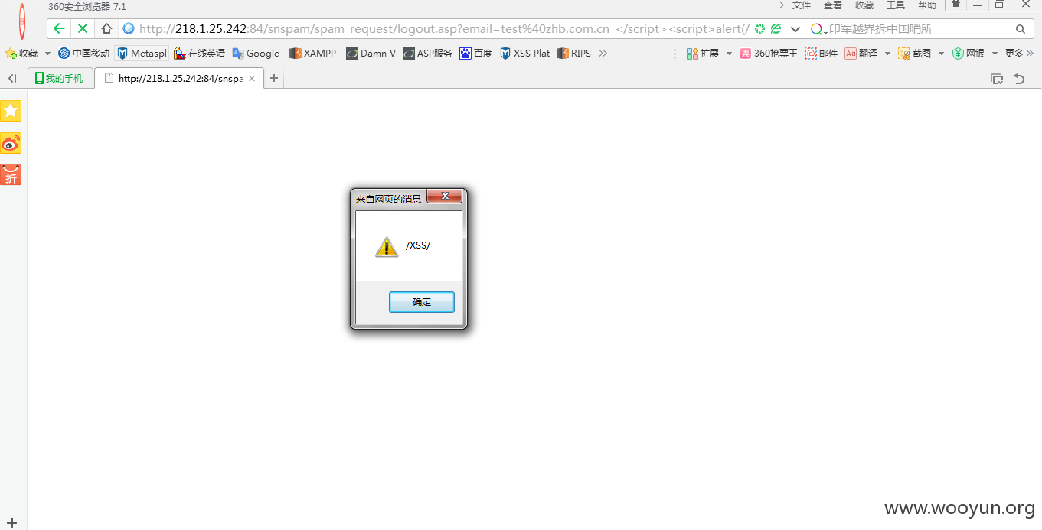
Task: Open the XSS Plat bookmark
Action: point(525,54)
